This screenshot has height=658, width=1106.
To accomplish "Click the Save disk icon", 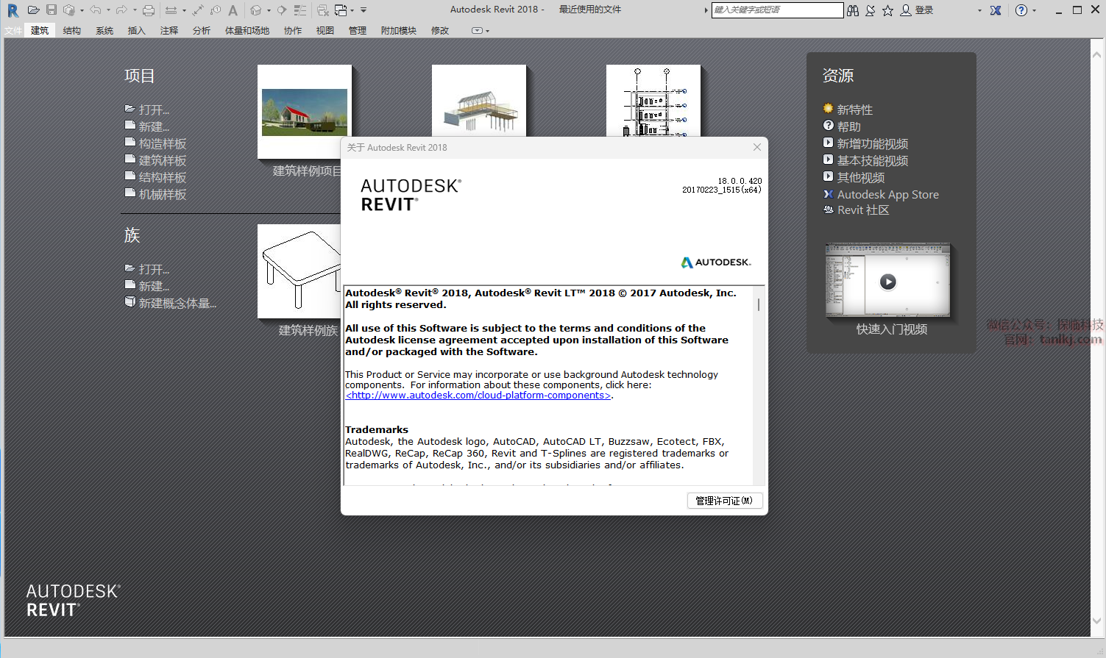I will (52, 10).
